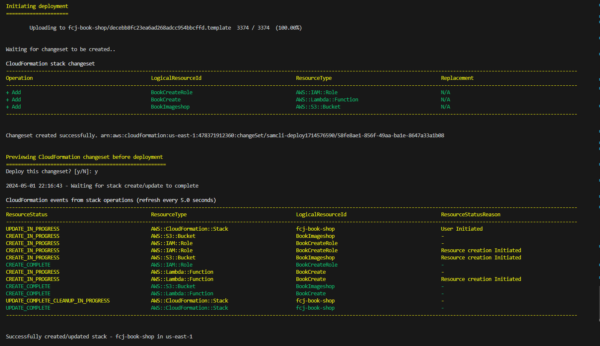Click "LogicalResourceId" header of the events table
The width and height of the screenshot is (600, 346).
click(x=321, y=215)
